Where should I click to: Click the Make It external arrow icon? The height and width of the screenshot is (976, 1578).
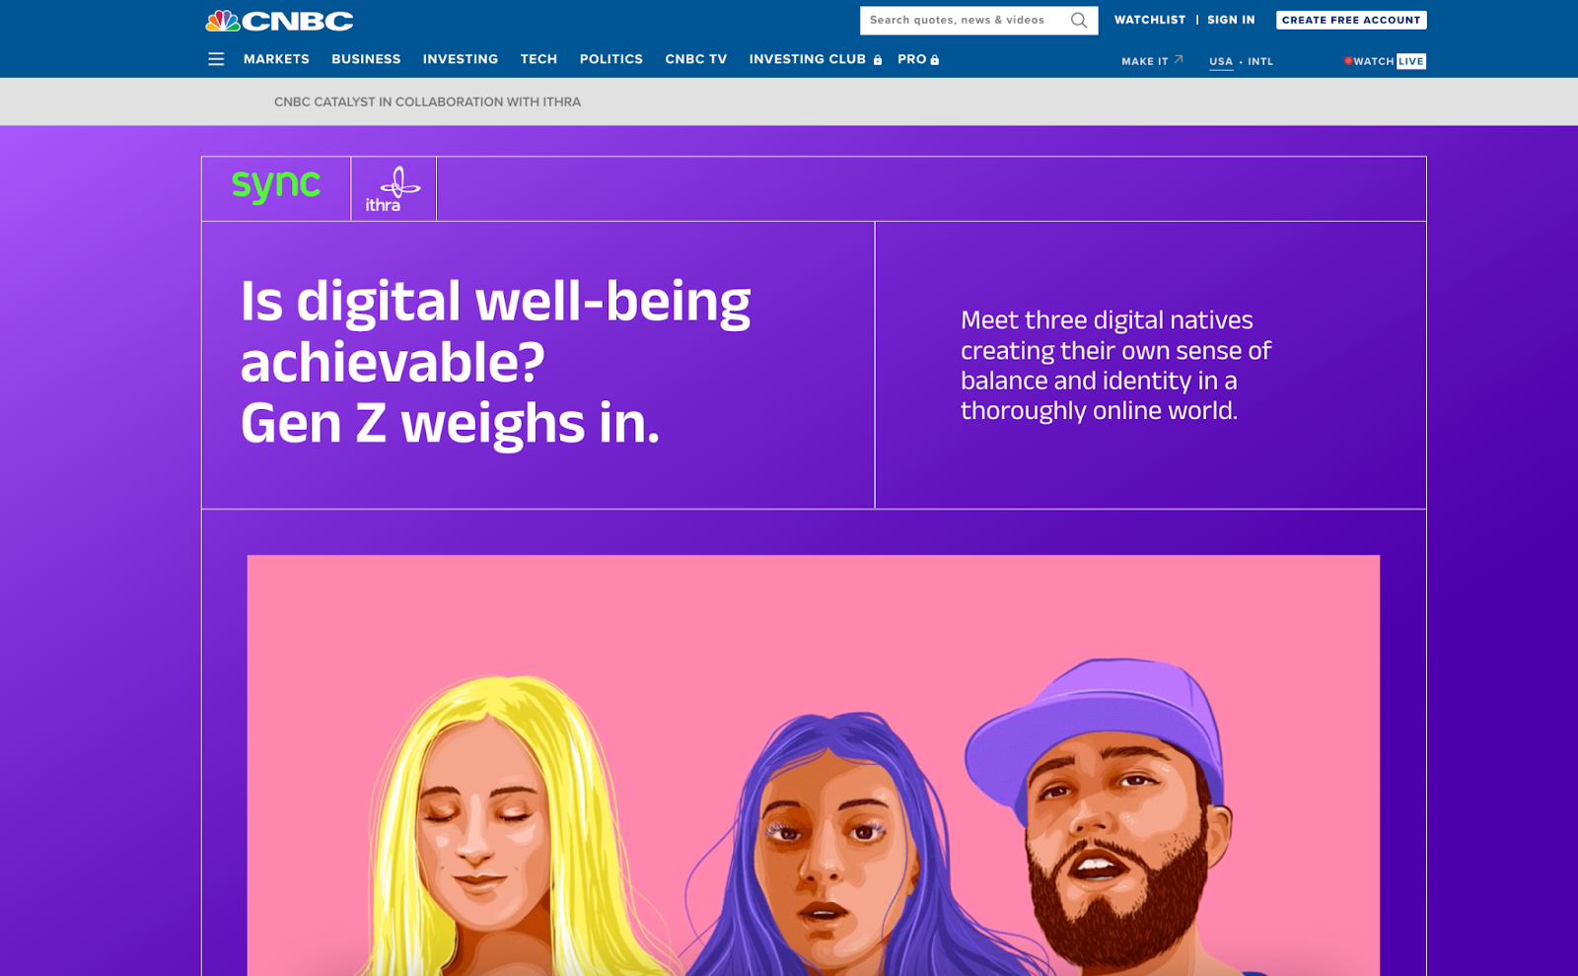(x=1179, y=60)
